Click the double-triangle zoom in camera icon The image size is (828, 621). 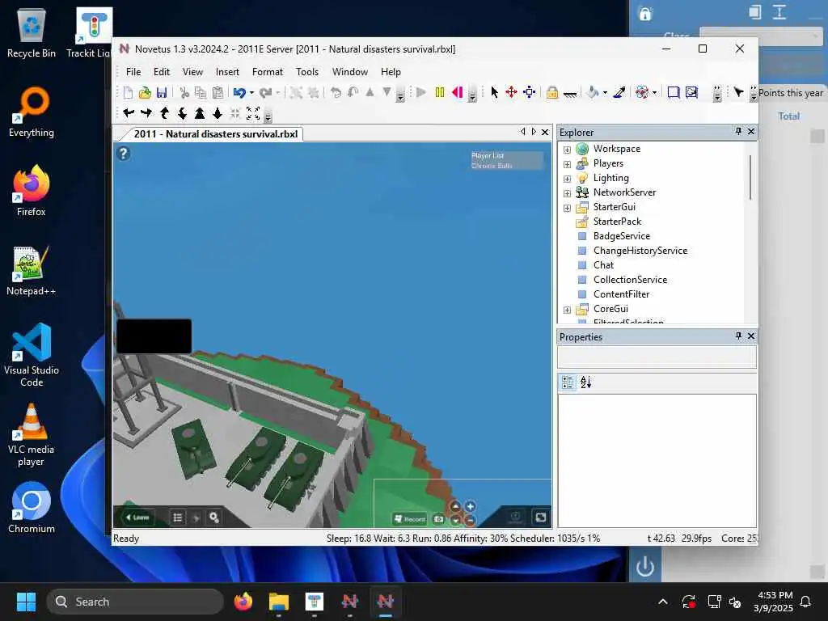coord(200,112)
